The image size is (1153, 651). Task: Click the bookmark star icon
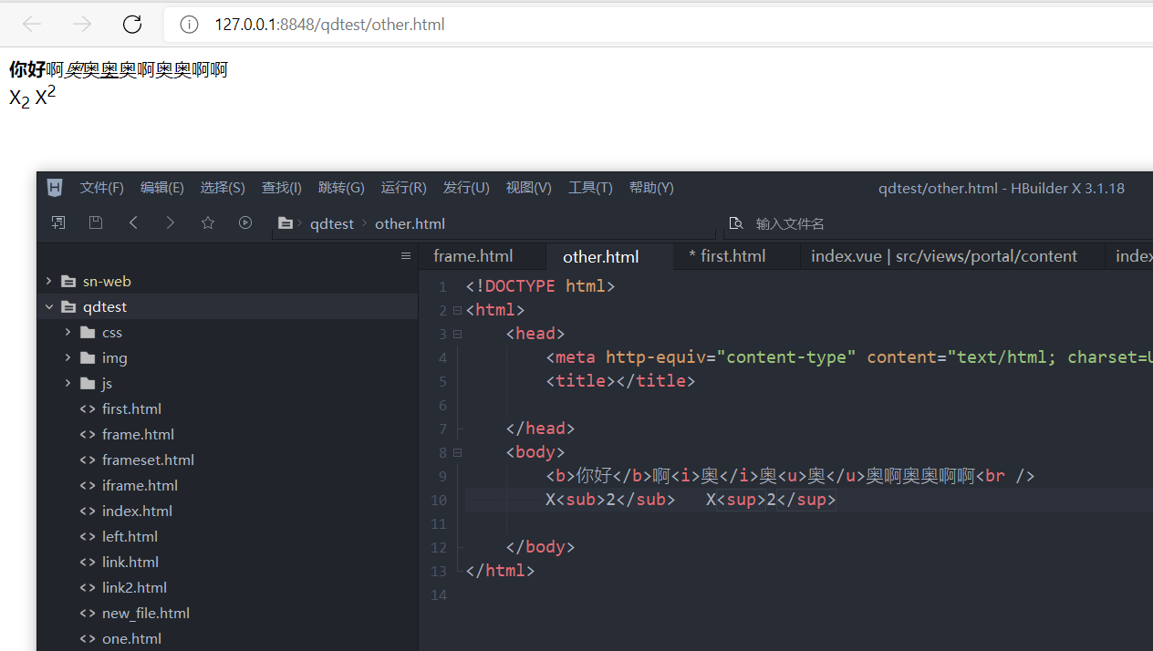[x=208, y=222]
